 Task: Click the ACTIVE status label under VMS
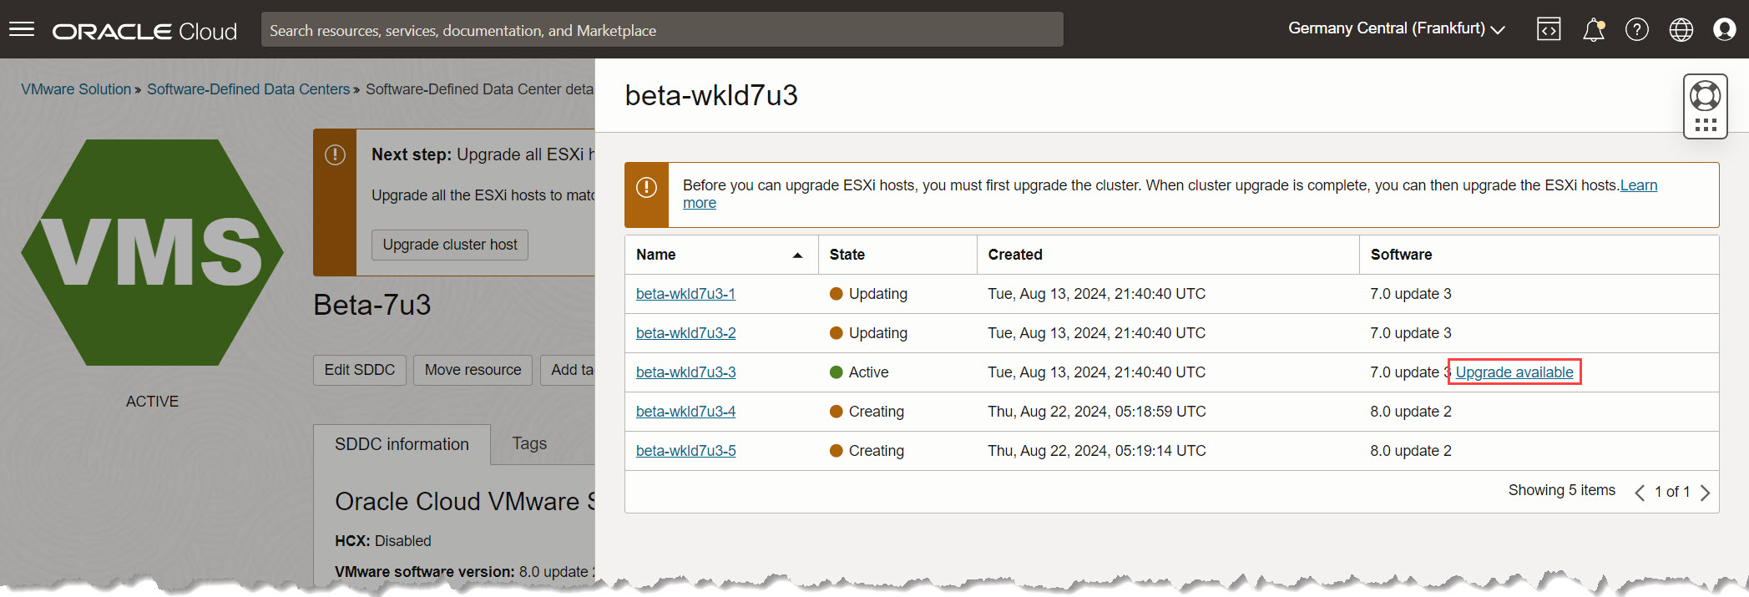[152, 402]
